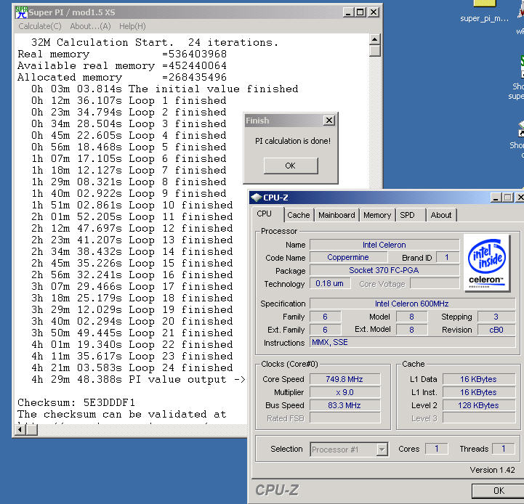Minimize the CPU-Z window

click(x=495, y=198)
